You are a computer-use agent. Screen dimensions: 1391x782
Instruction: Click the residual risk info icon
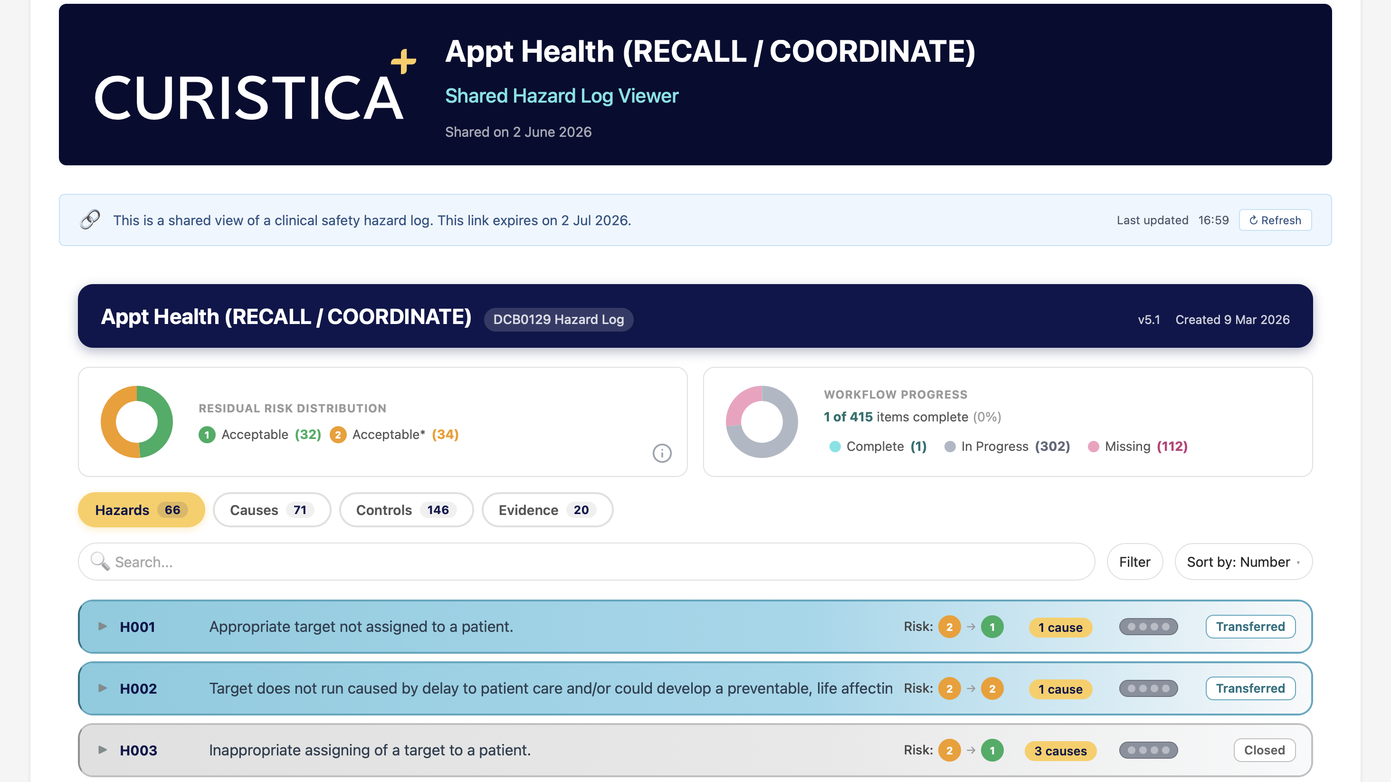click(662, 453)
